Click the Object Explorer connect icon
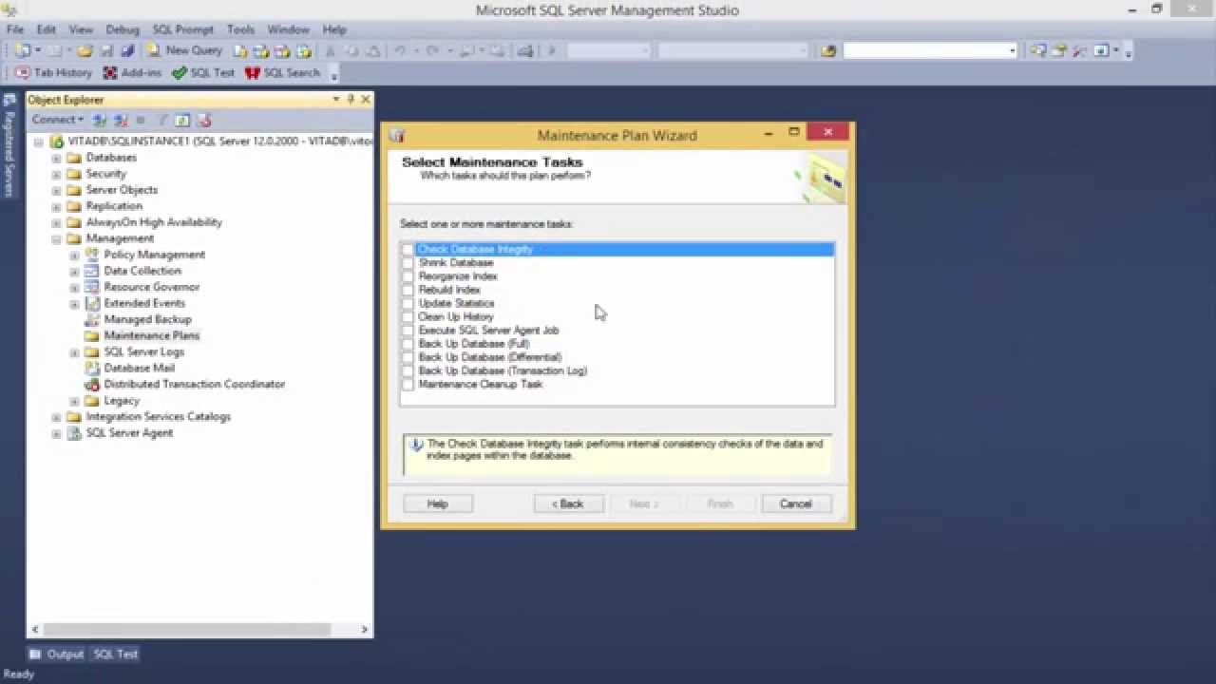Screen dimensions: 1216x684 (100, 120)
